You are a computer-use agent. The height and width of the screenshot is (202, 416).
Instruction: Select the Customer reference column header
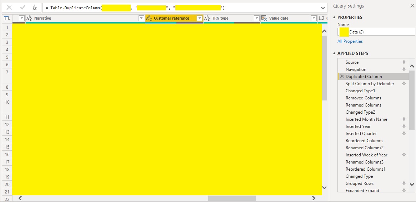point(174,18)
